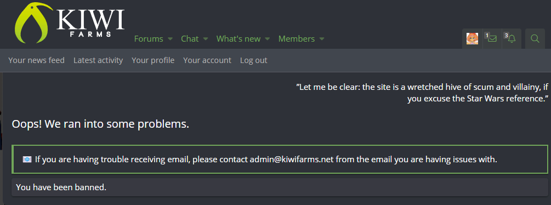551x205 pixels.
Task: Open the inbox envelope icon
Action: pyautogui.click(x=492, y=38)
